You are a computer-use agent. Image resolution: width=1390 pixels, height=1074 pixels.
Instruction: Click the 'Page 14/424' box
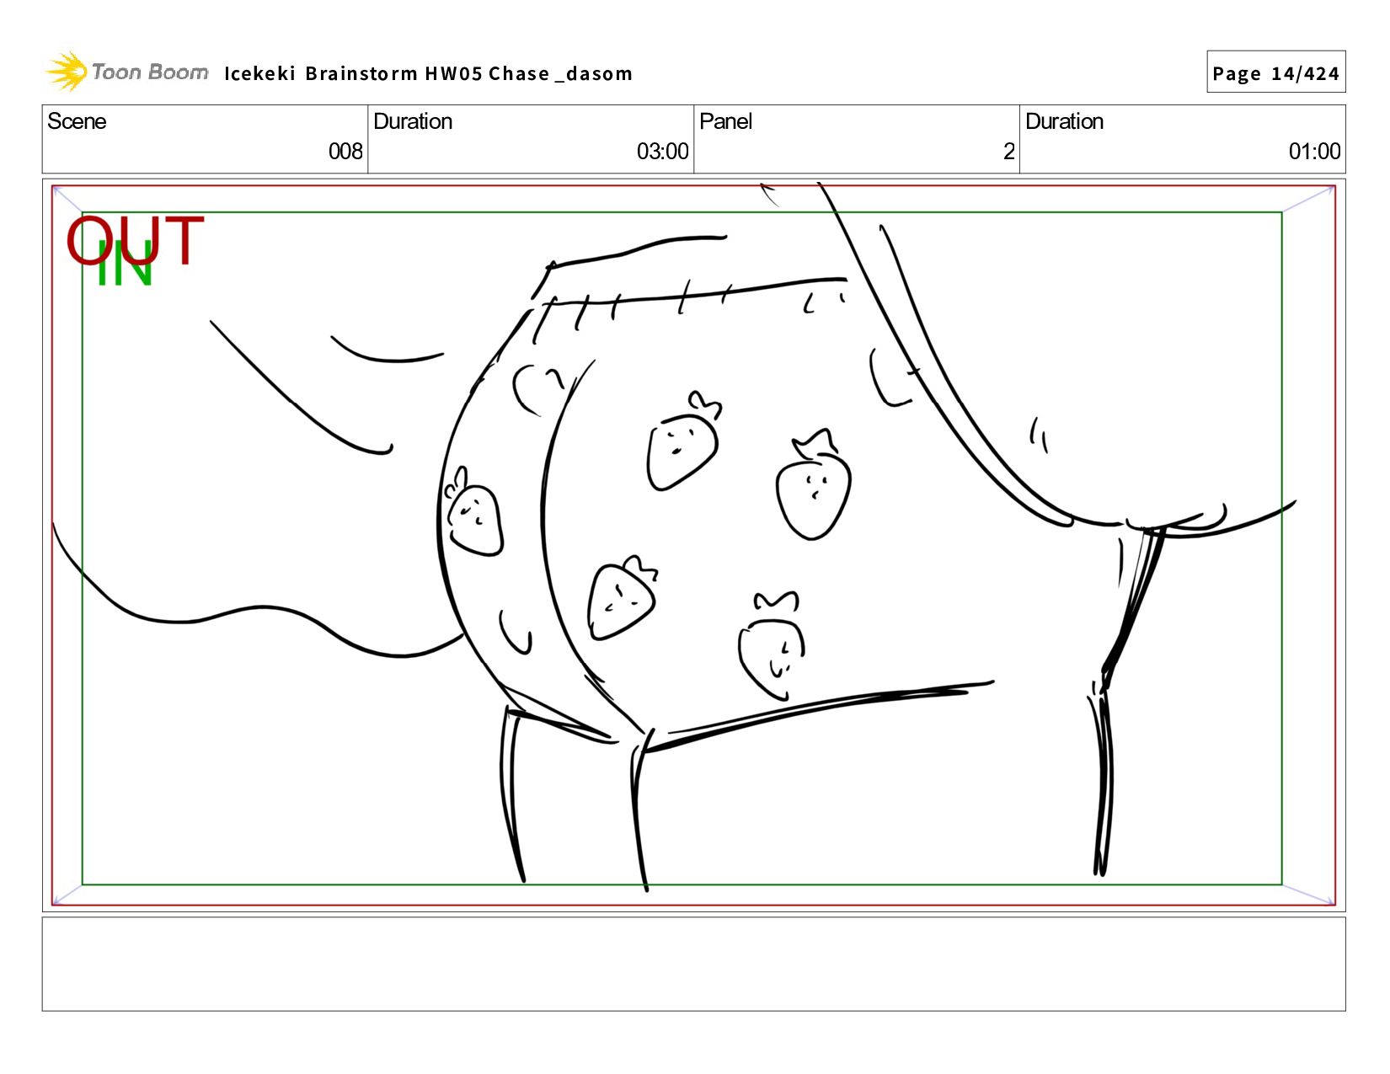[x=1275, y=72]
